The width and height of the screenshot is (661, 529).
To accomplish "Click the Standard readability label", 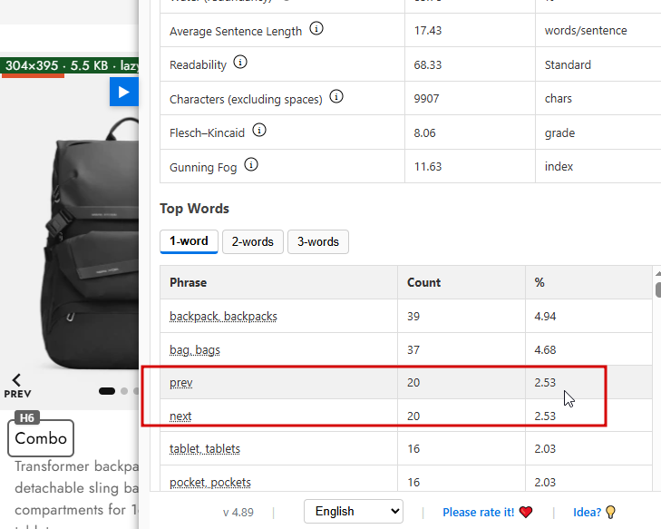I will pyautogui.click(x=568, y=65).
